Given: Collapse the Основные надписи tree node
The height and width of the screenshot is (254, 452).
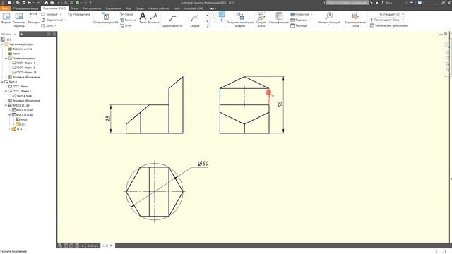Looking at the screenshot, I should [6, 58].
